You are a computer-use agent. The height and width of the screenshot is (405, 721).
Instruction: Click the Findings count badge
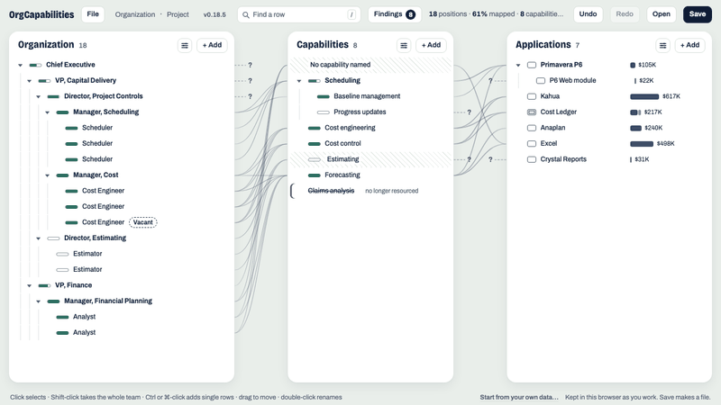coord(410,14)
